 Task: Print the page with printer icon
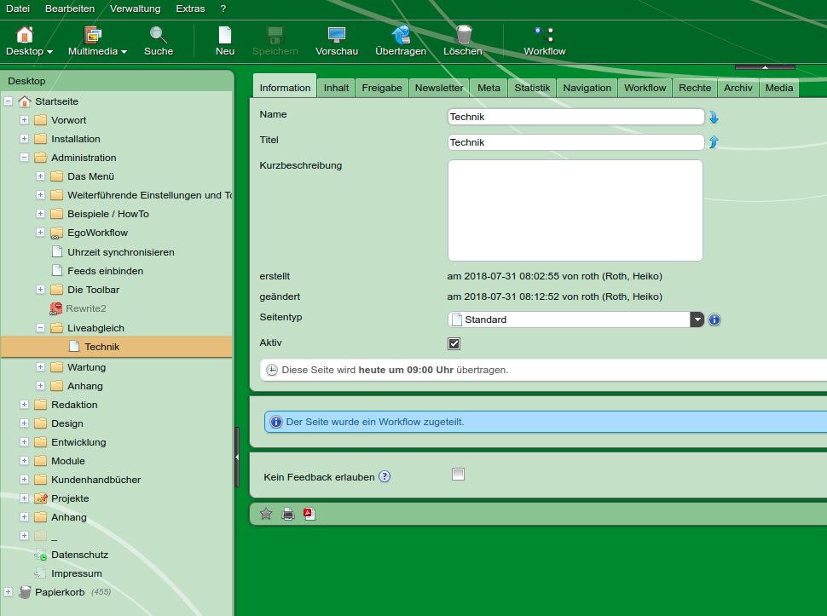288,514
